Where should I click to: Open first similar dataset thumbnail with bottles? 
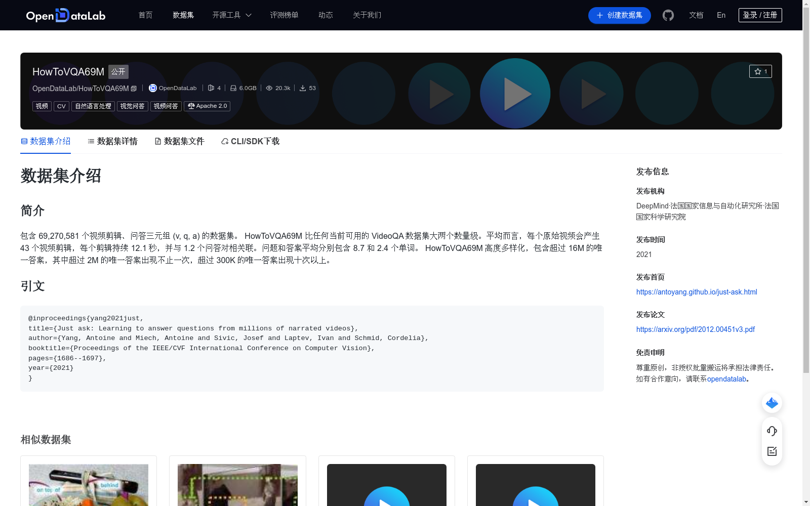pos(89,485)
